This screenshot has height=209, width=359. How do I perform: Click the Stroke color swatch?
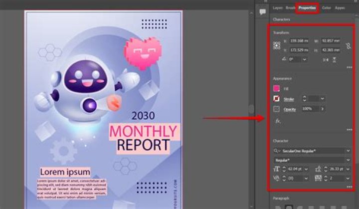coord(276,99)
